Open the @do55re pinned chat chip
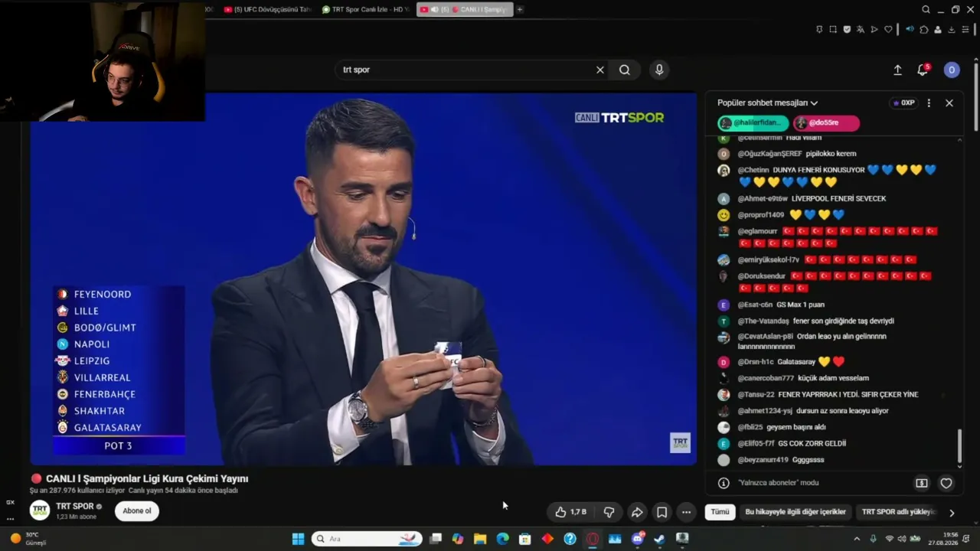Viewport: 980px width, 551px height. (x=826, y=122)
